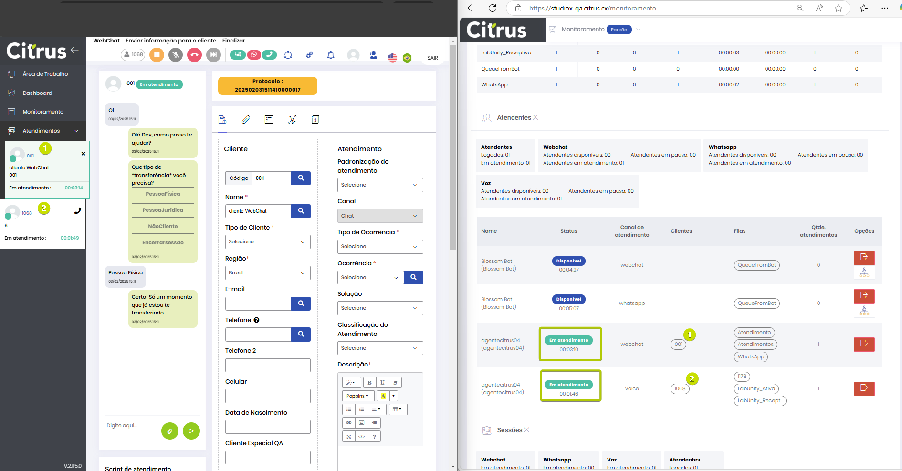Choose the PessoaJurídica chat option
902x471 pixels.
point(163,210)
